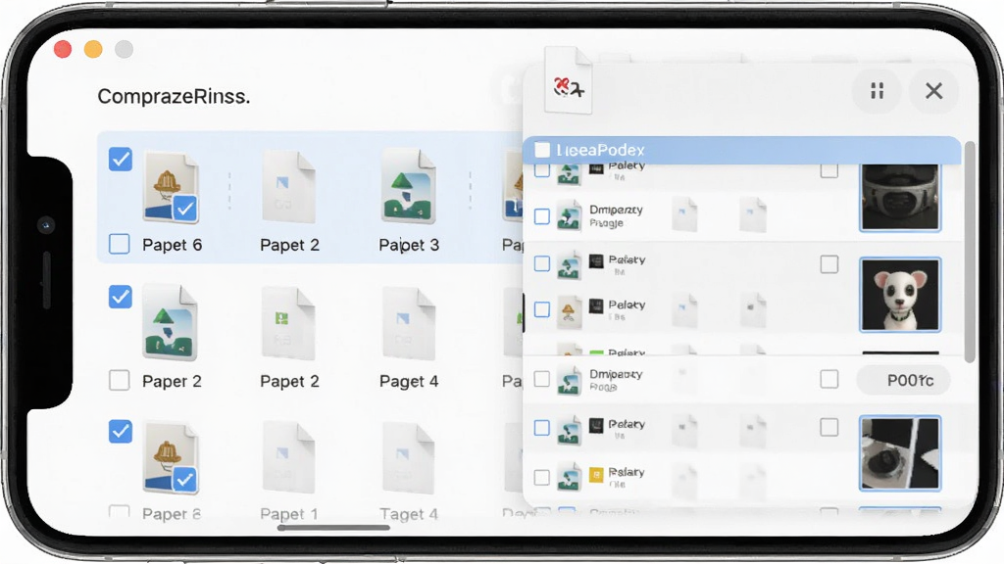
Task: Click the ComprazeRinss. title text
Action: tap(174, 97)
